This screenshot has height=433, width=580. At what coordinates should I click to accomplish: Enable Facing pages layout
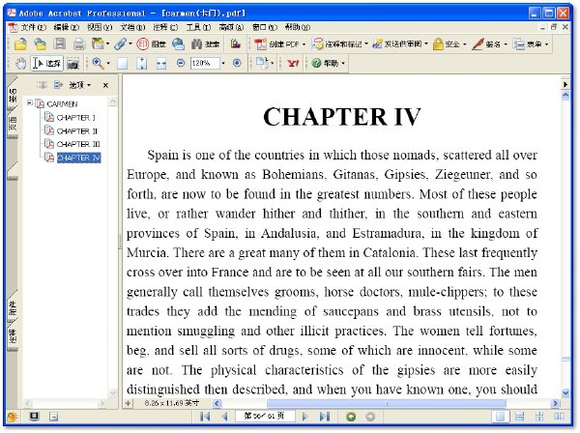[x=559, y=417]
